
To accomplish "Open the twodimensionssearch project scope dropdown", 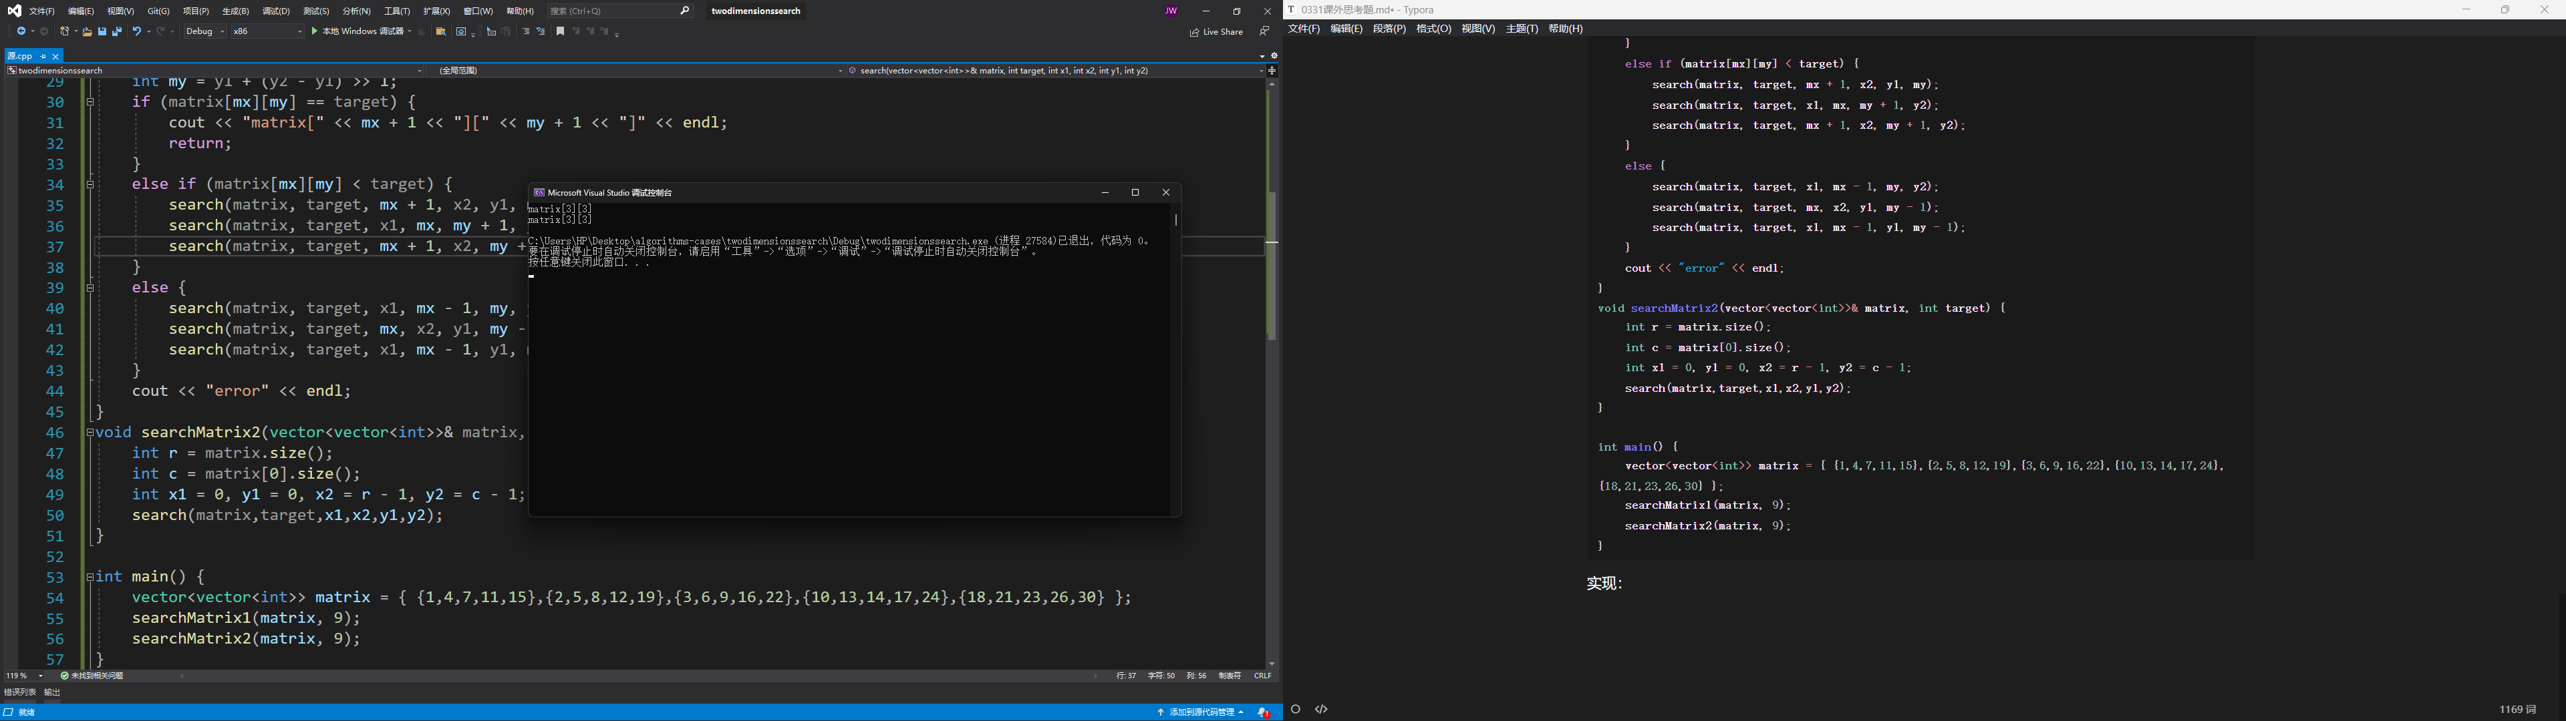I will tap(215, 71).
